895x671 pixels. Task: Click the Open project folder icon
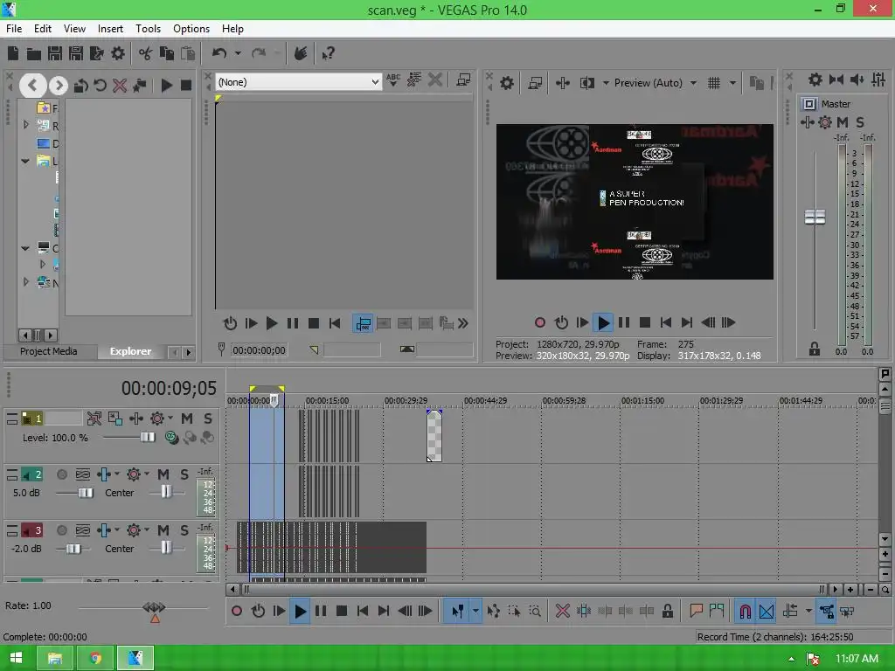tap(34, 53)
